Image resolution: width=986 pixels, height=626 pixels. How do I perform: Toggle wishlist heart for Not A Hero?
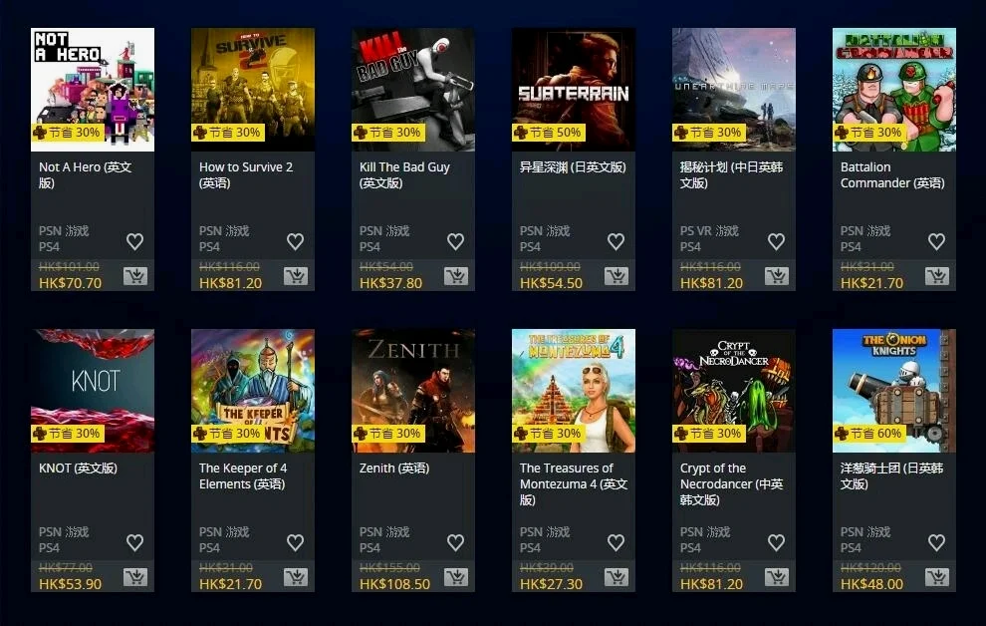(134, 241)
